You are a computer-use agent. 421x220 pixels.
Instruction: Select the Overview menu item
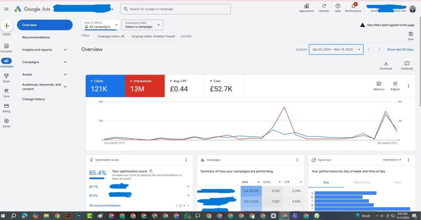click(x=44, y=25)
